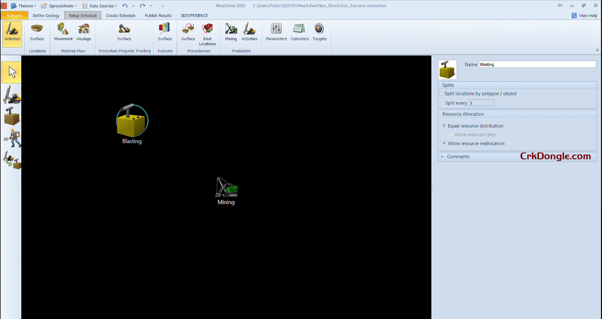Switch to the Create Schedule tab
This screenshot has width=602, height=319.
click(121, 16)
